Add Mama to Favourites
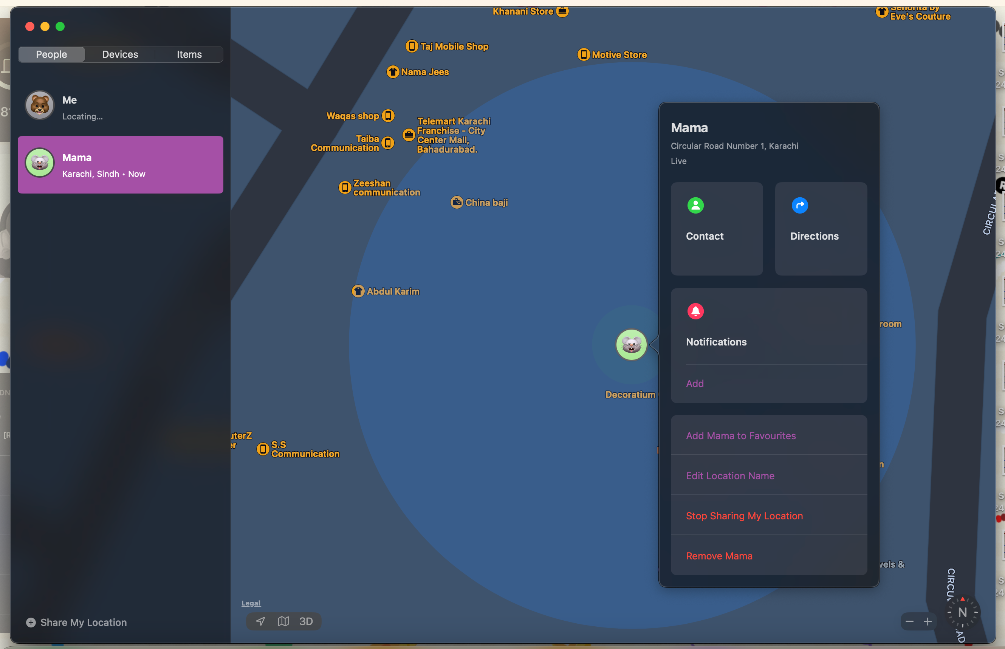This screenshot has height=649, width=1005. coord(740,436)
